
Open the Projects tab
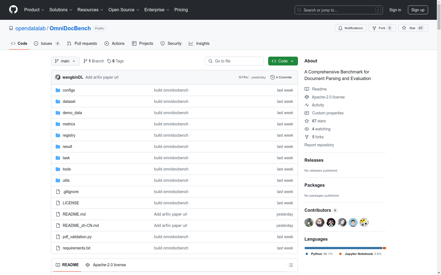(142, 43)
